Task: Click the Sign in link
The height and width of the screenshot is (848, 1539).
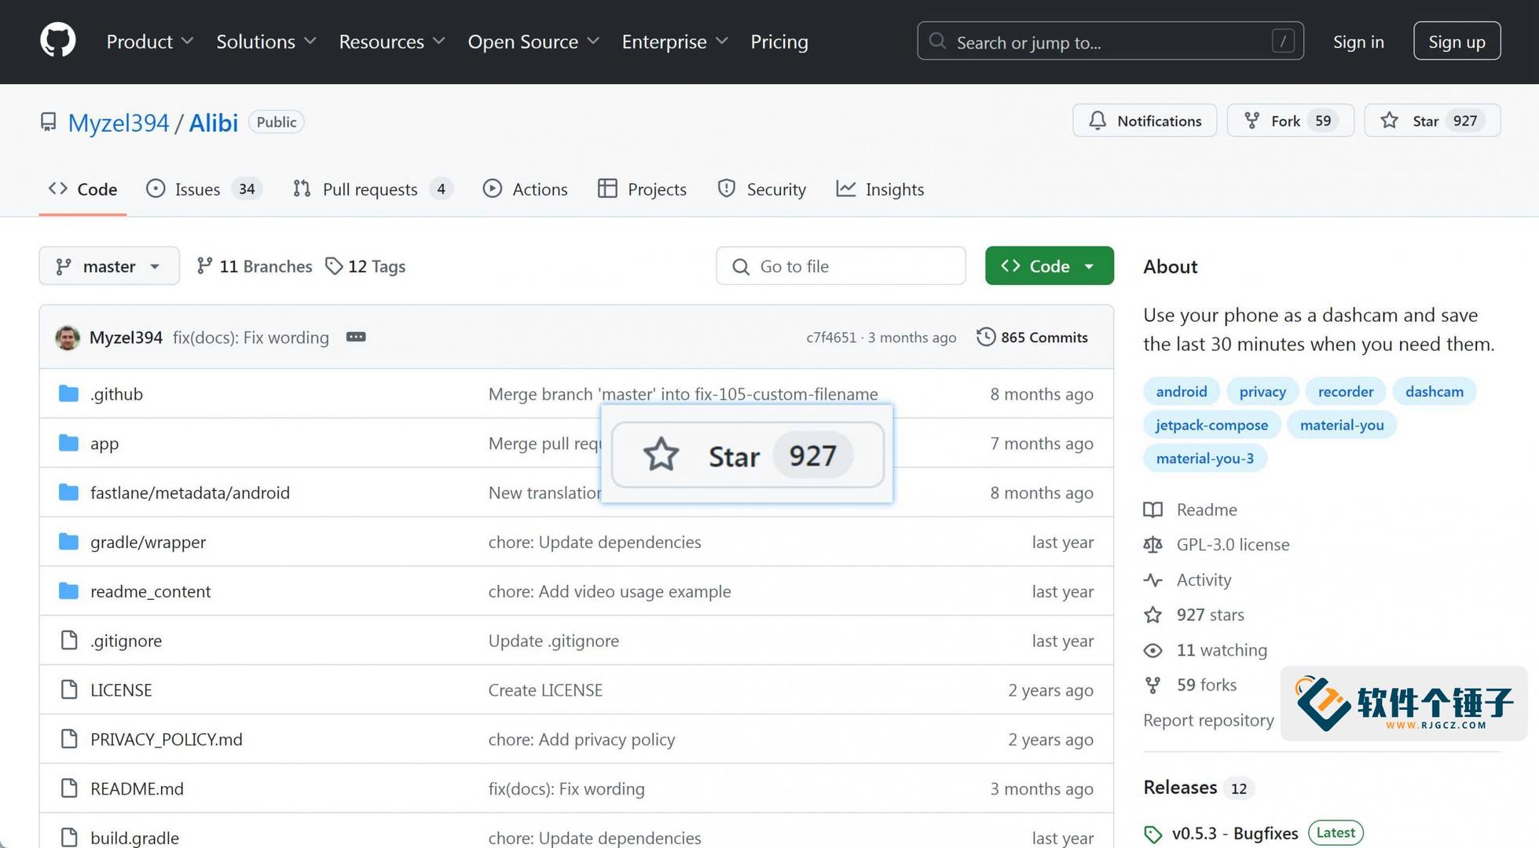Action: point(1358,42)
